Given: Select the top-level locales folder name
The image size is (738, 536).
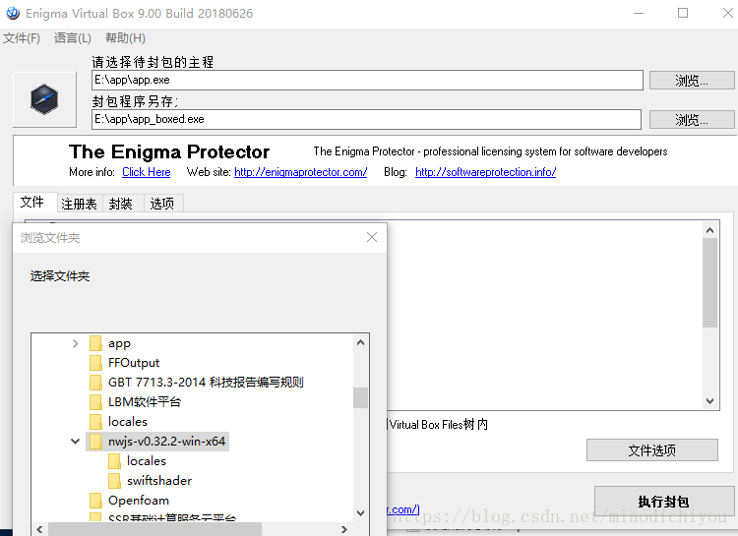Looking at the screenshot, I should pyautogui.click(x=128, y=422).
